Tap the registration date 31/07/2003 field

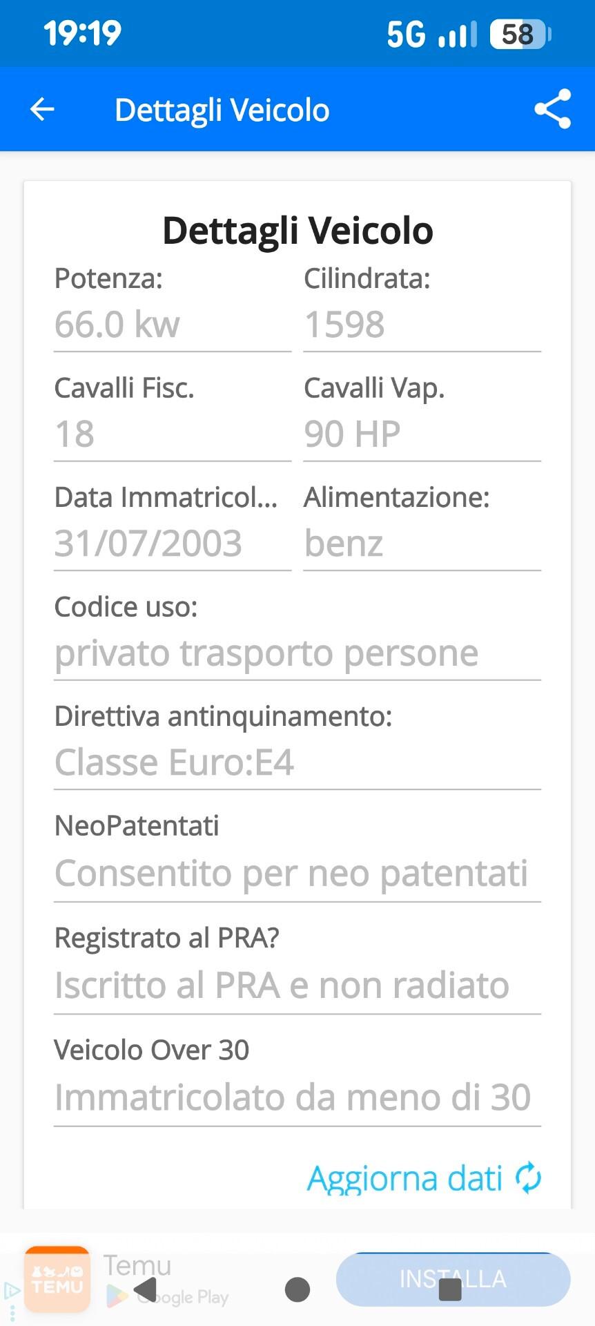coord(172,544)
